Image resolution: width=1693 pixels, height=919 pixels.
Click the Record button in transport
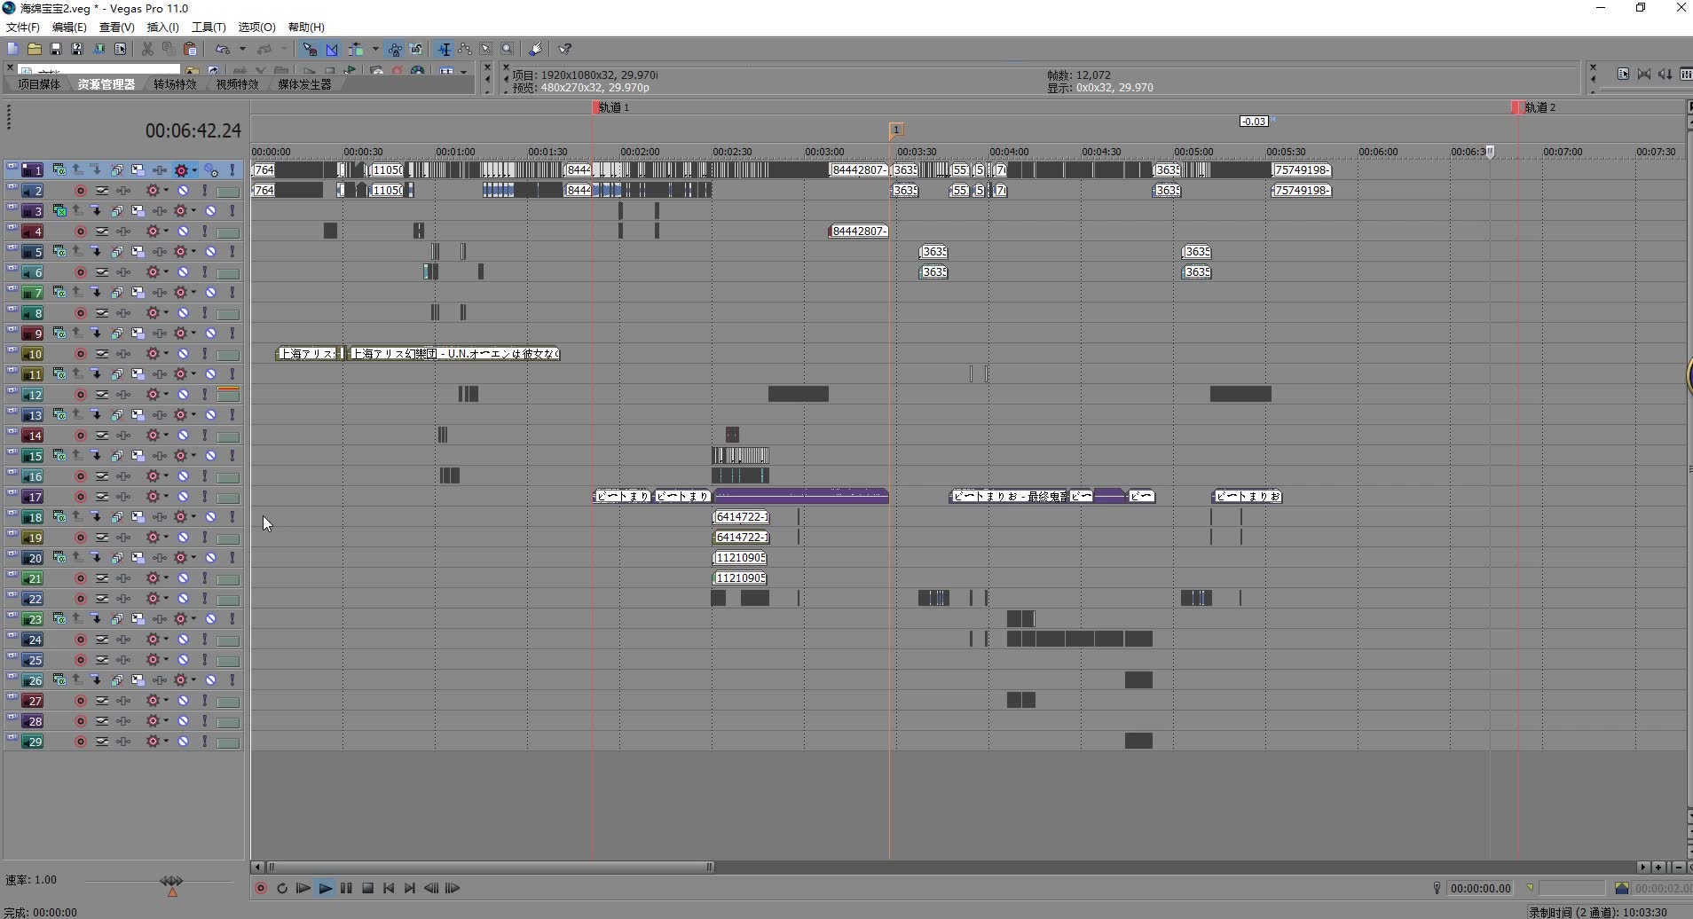click(261, 888)
